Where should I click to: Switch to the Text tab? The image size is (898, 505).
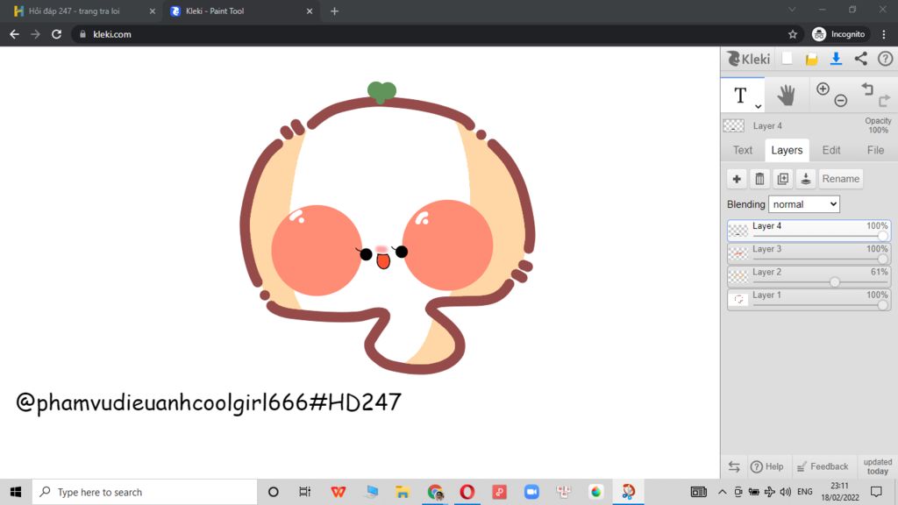click(742, 150)
